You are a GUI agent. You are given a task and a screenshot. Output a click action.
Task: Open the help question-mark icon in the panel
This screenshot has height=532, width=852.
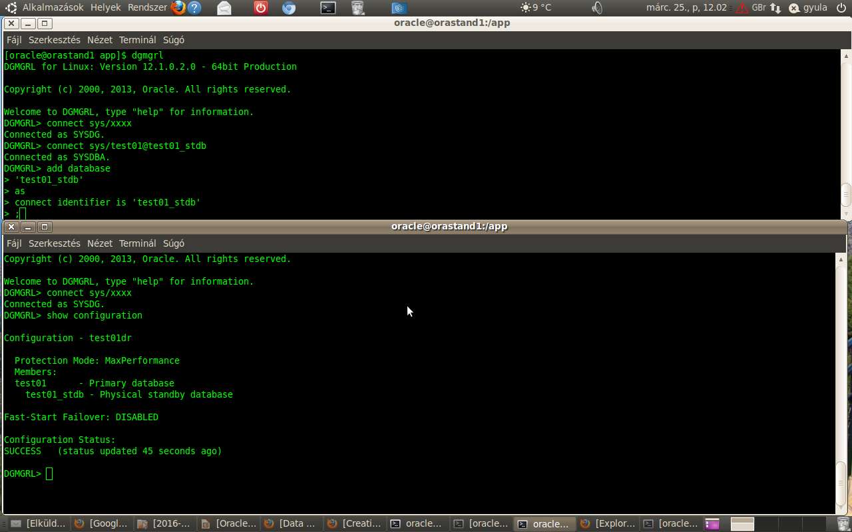click(194, 8)
